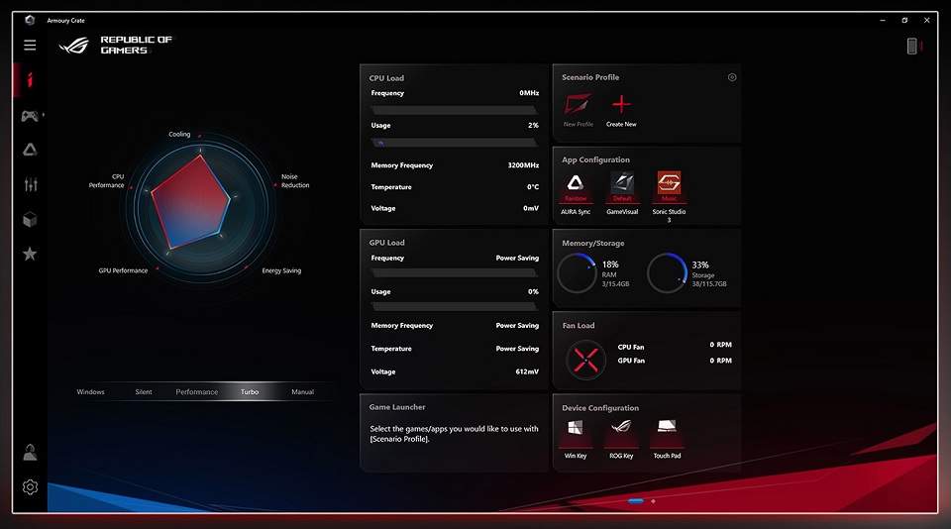Click the device phone icon at top right
This screenshot has height=529, width=951.
(x=911, y=46)
